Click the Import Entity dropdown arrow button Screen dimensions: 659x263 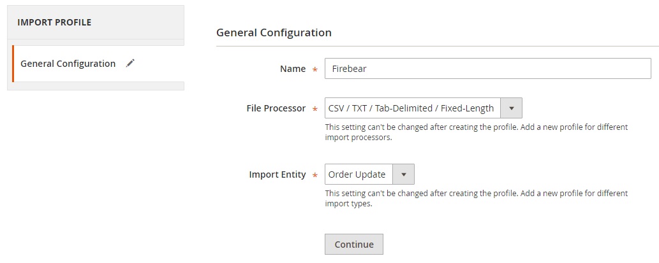403,174
